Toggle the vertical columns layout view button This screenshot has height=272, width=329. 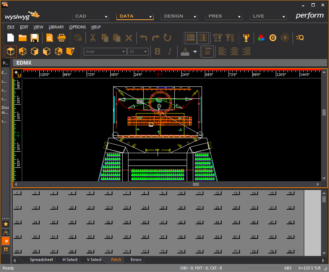[202, 38]
